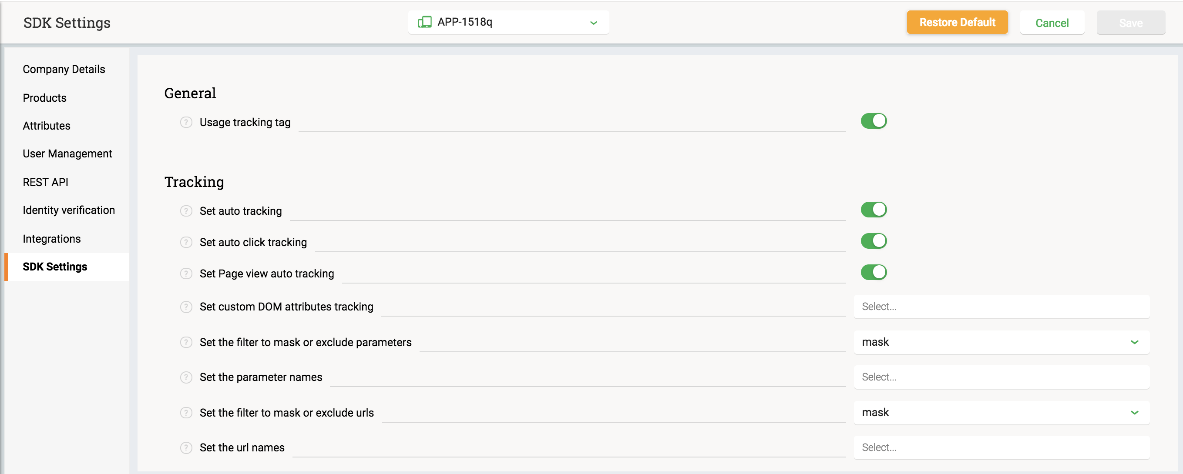Click the 'General' section heading
1183x474 pixels.
coord(190,93)
